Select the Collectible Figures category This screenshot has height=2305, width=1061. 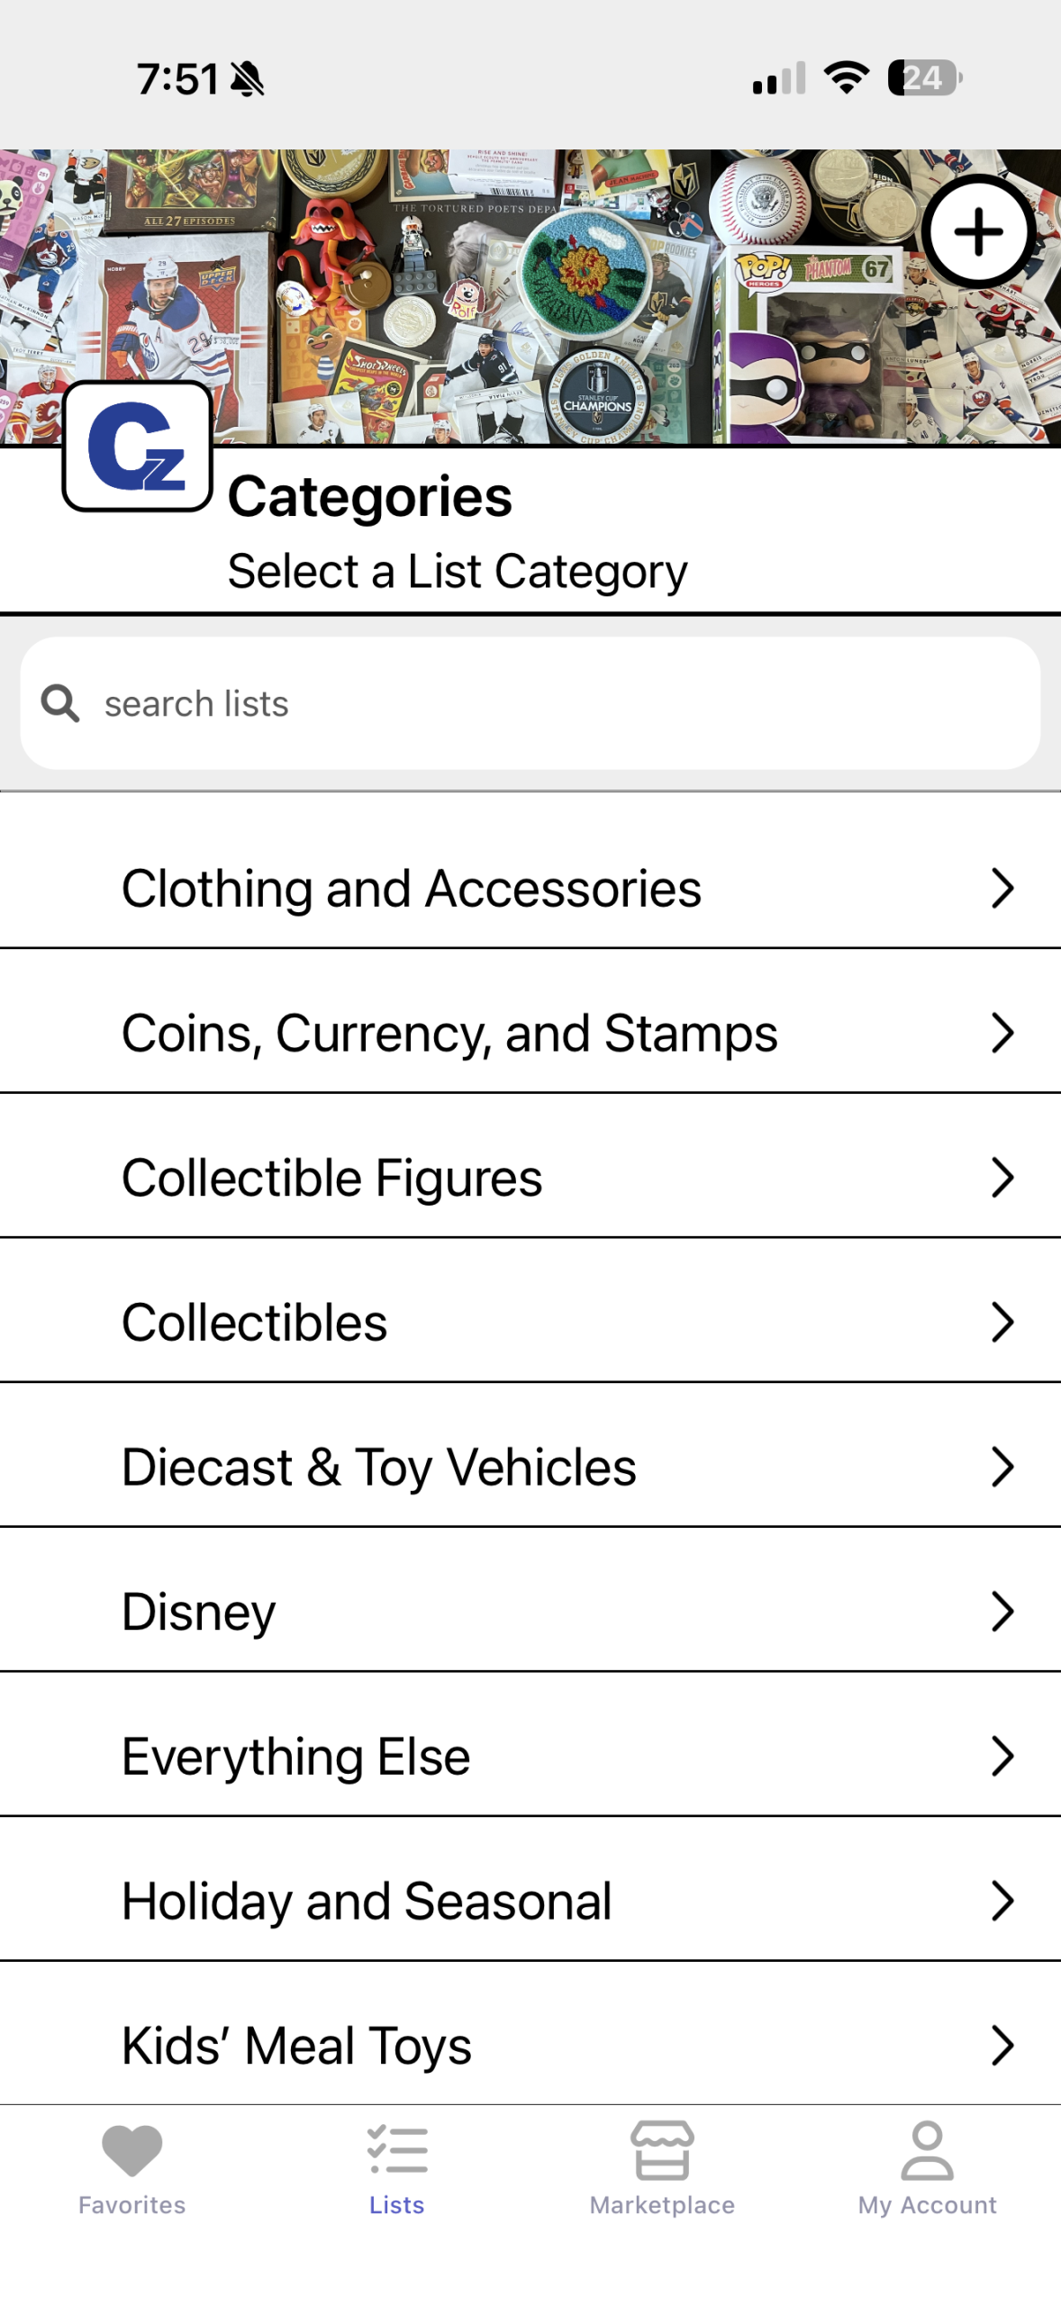[331, 1178]
